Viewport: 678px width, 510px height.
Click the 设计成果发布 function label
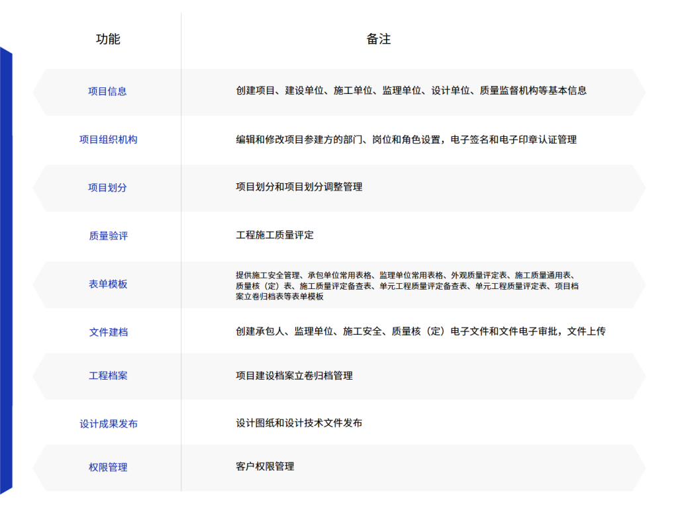[109, 423]
